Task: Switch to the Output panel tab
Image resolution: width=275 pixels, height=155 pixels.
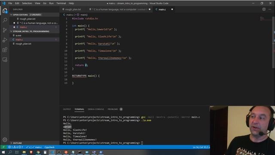Action: coord(67,109)
